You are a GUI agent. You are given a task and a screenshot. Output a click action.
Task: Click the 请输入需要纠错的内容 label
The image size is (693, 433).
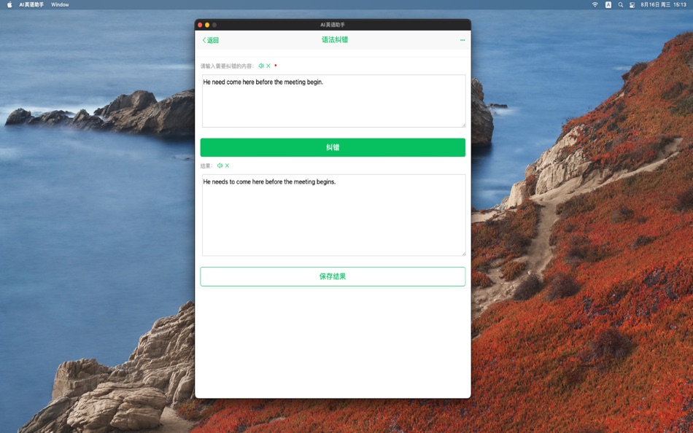tap(227, 66)
